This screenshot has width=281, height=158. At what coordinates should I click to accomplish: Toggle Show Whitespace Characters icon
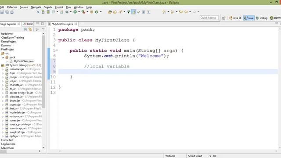click(x=148, y=12)
